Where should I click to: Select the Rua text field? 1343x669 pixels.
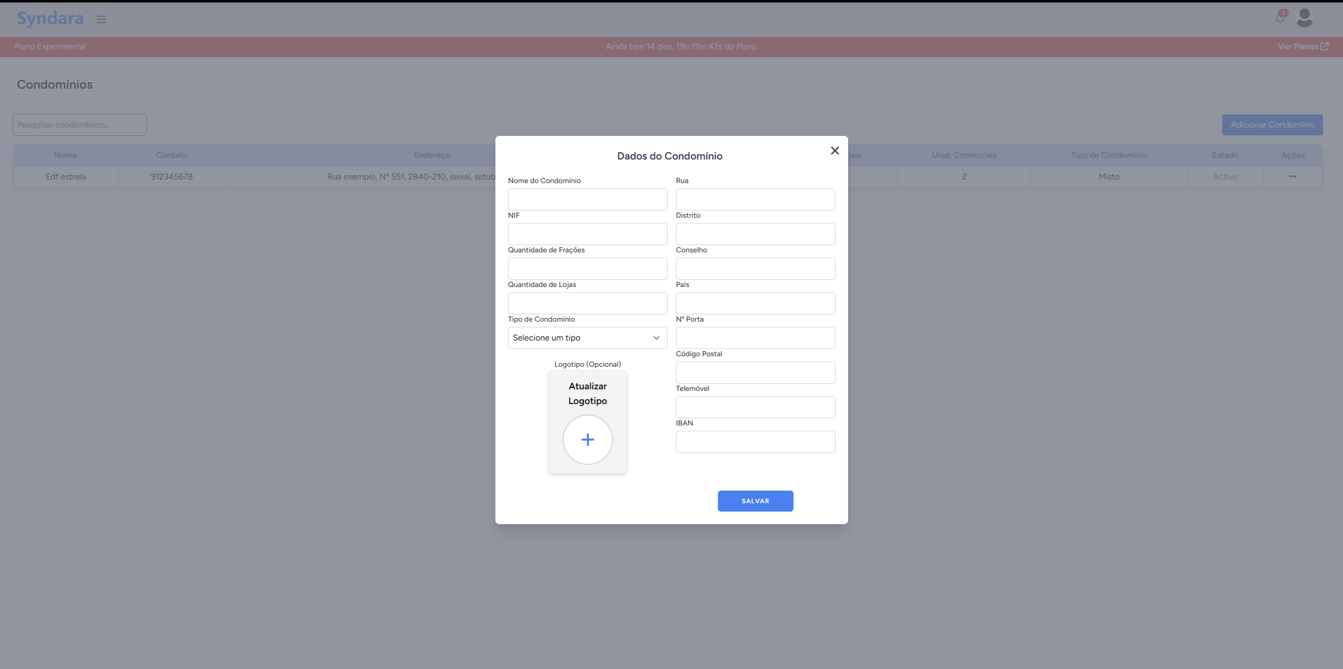click(755, 199)
